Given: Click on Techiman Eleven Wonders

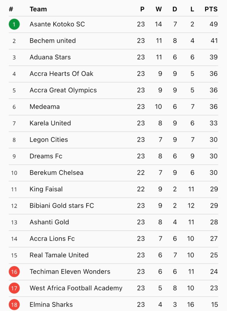Looking at the screenshot, I should click(x=70, y=272).
